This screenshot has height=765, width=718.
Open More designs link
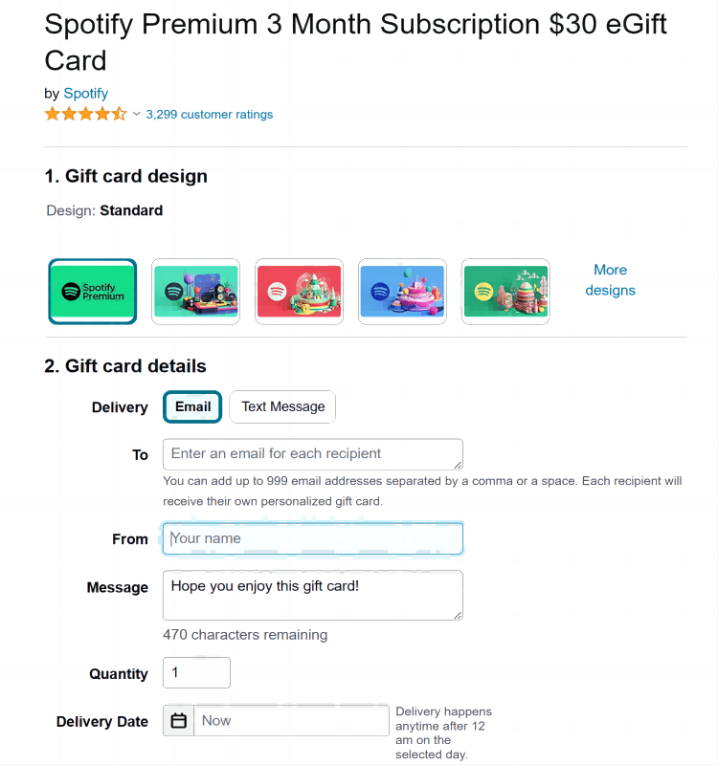pos(610,280)
